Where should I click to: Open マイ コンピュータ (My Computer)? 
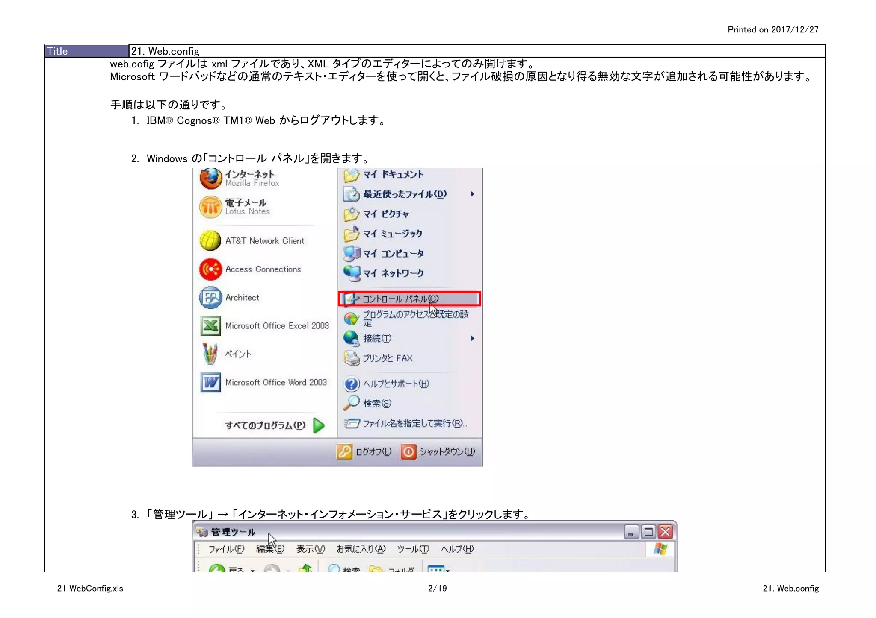coord(393,254)
